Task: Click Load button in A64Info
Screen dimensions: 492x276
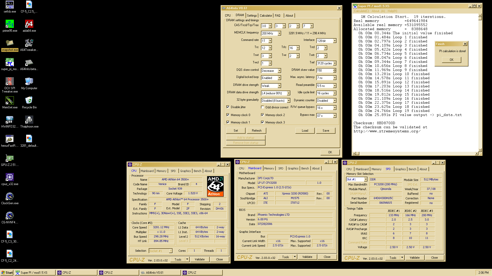Action: tap(305, 131)
